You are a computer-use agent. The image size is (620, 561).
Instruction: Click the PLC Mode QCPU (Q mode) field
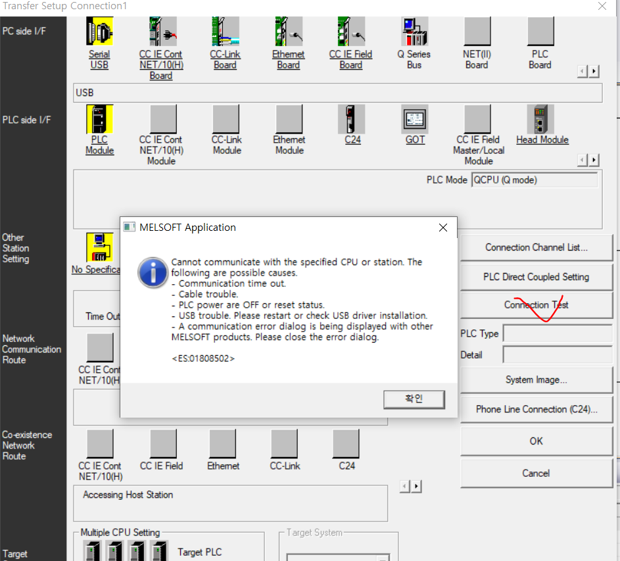[535, 180]
